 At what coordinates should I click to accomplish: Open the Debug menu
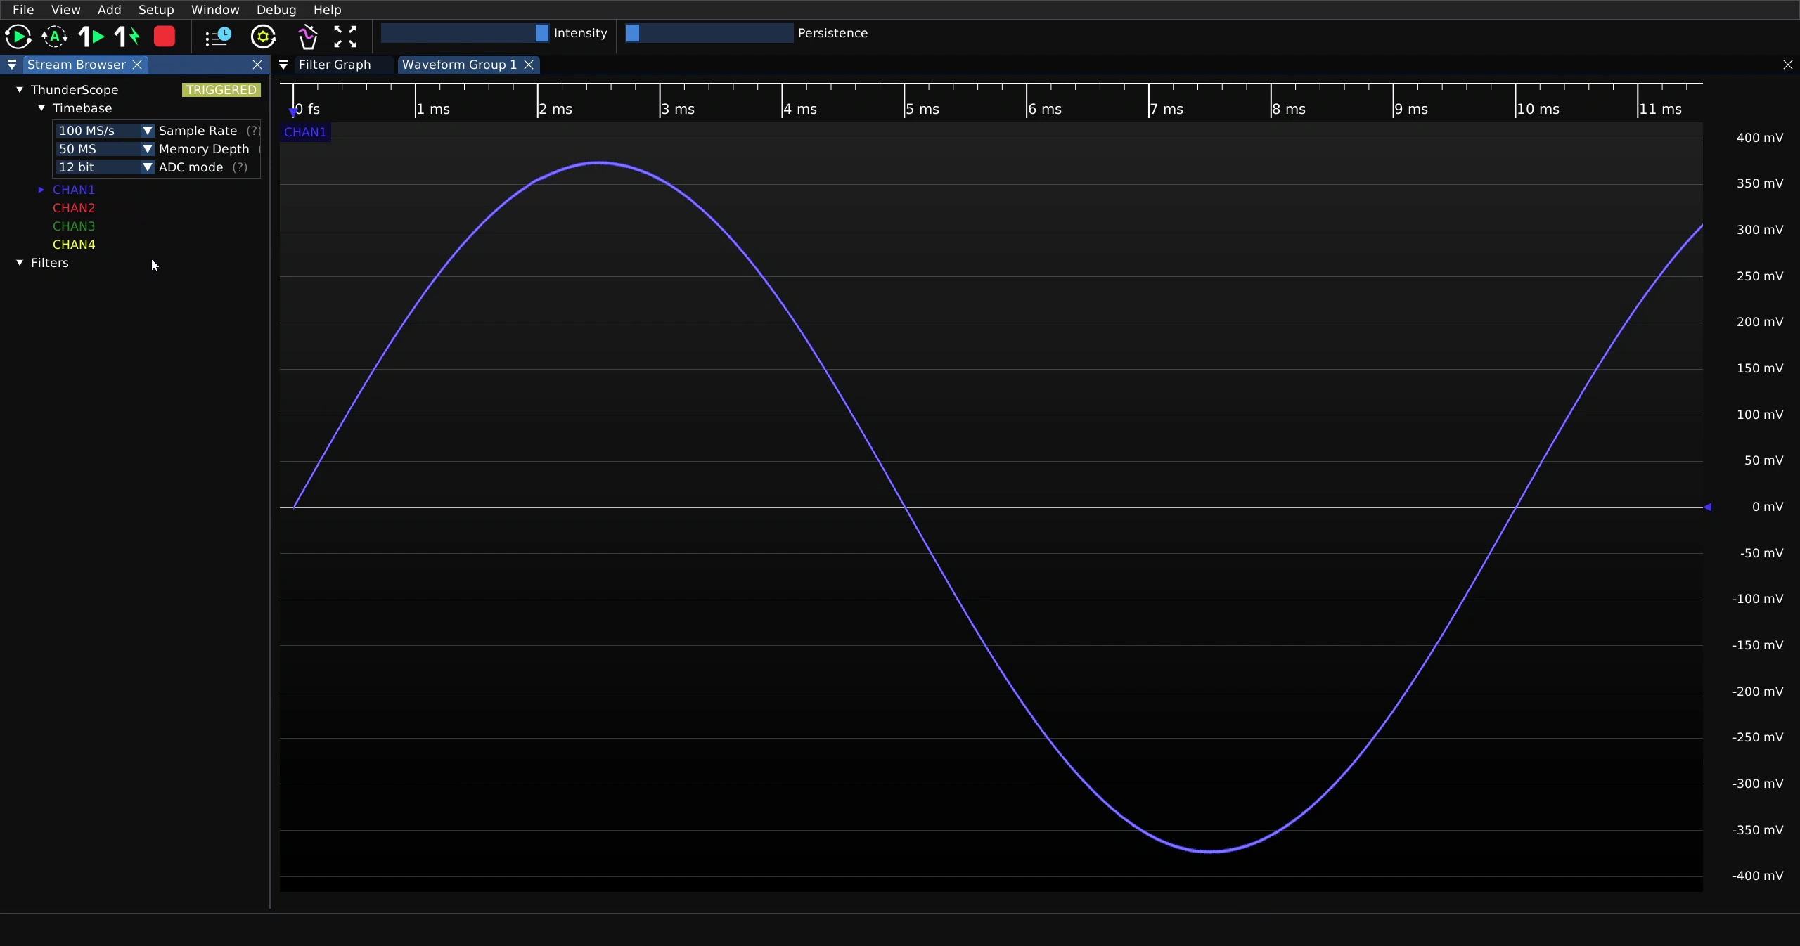tap(276, 10)
